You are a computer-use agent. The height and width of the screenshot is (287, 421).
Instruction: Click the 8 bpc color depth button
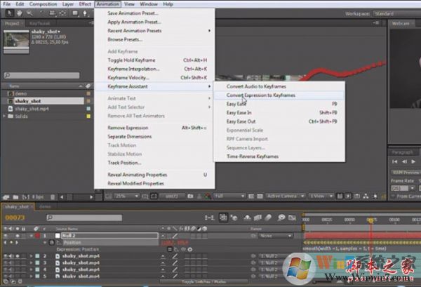point(38,196)
